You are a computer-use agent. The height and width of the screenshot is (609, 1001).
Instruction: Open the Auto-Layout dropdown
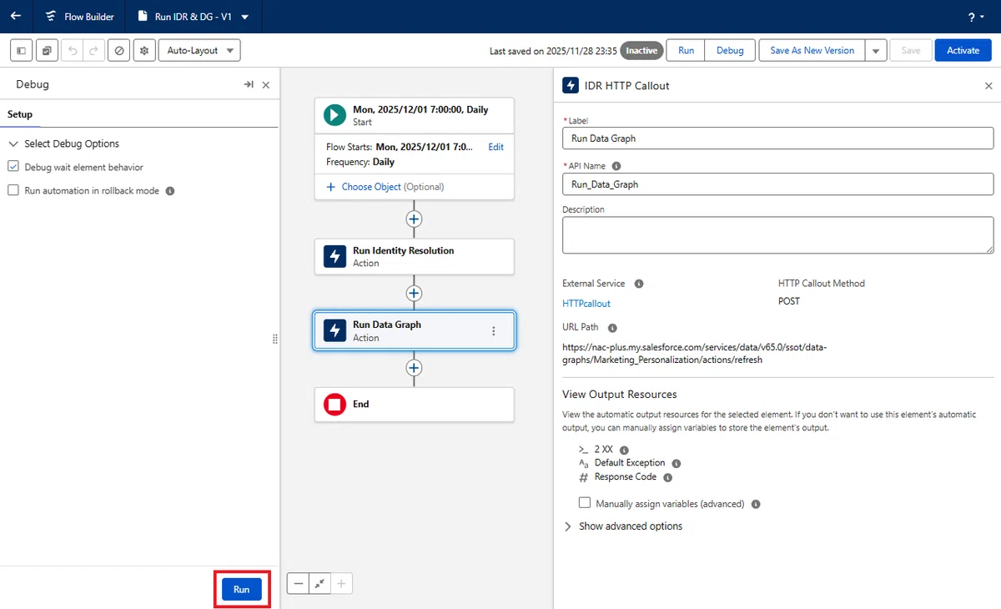point(199,51)
